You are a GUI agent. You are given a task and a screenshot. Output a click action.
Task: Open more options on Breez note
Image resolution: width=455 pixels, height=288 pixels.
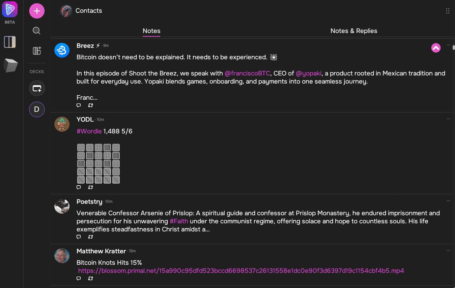[449, 45]
